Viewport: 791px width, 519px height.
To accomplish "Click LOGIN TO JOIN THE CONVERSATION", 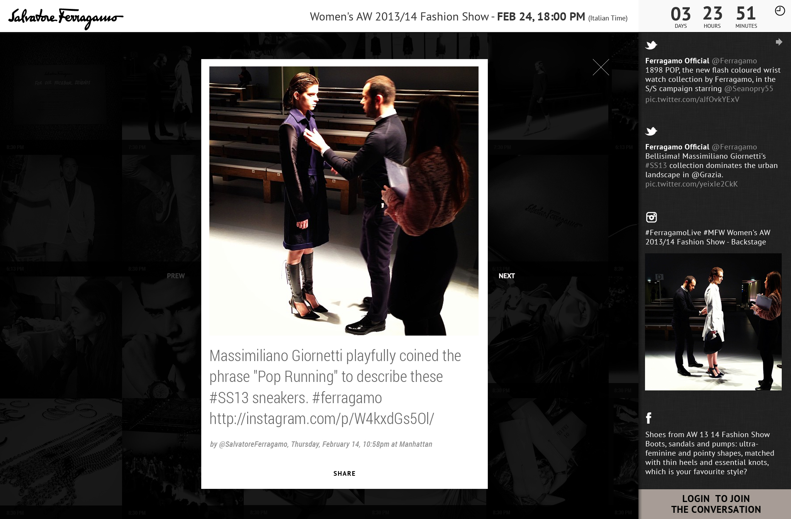I will tap(716, 504).
